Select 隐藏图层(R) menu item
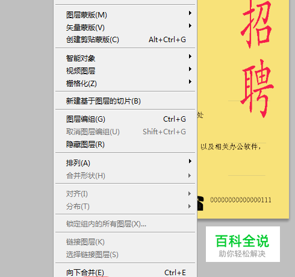The image size is (295, 277). tap(125, 145)
